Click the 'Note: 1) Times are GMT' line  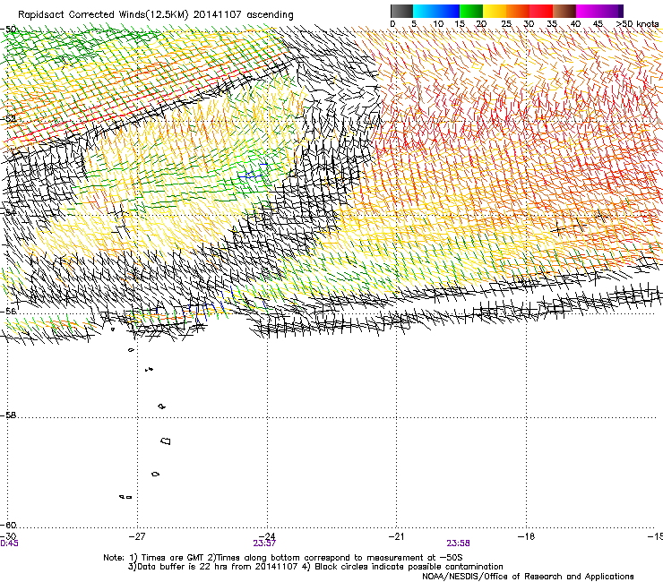tap(283, 558)
